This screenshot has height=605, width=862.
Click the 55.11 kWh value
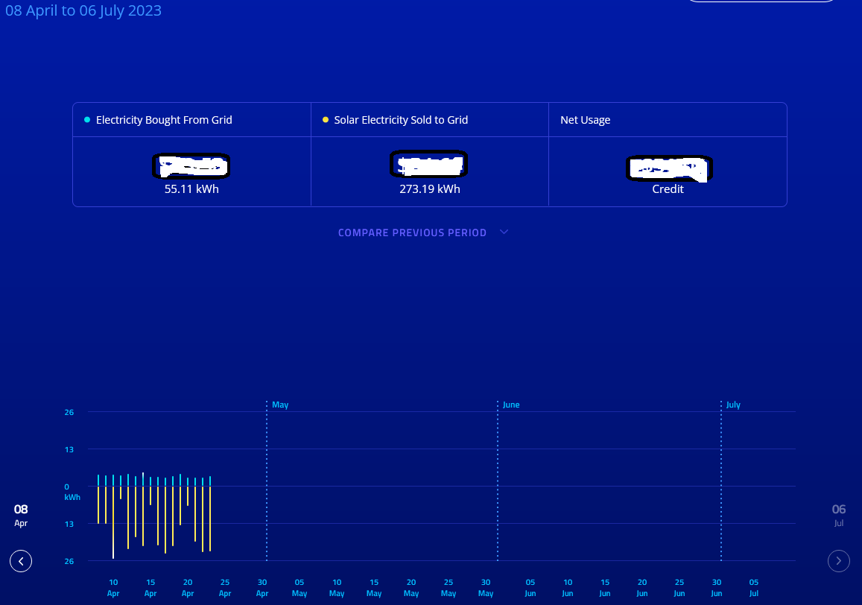click(191, 189)
